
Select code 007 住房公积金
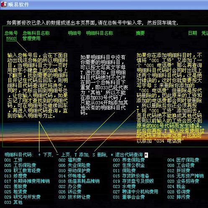coord(129,165)
